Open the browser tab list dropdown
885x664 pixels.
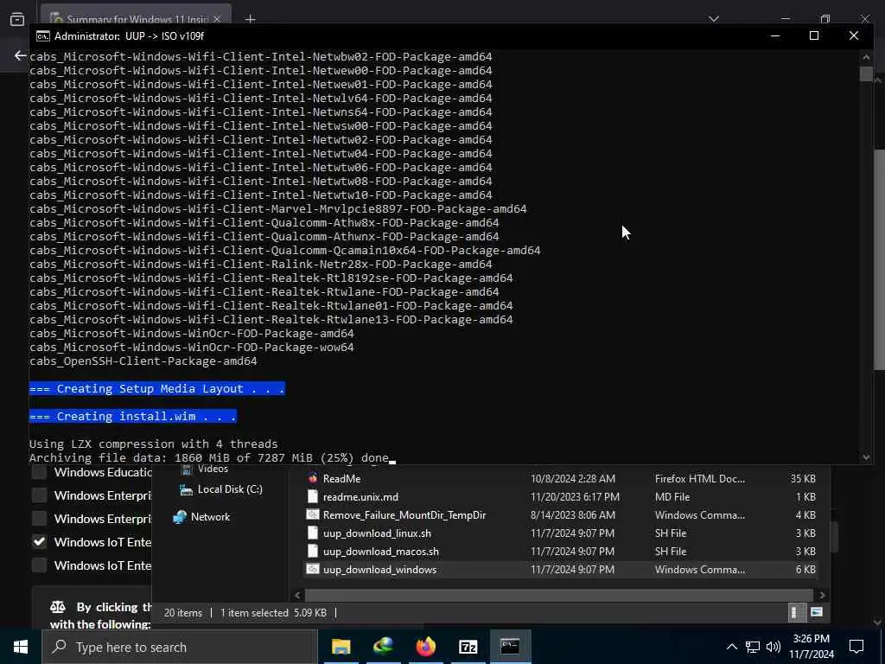pos(714,19)
